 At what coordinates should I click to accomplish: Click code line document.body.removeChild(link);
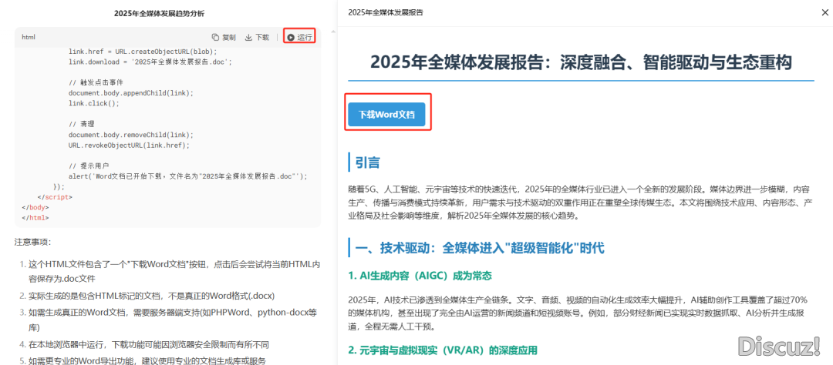(x=131, y=135)
